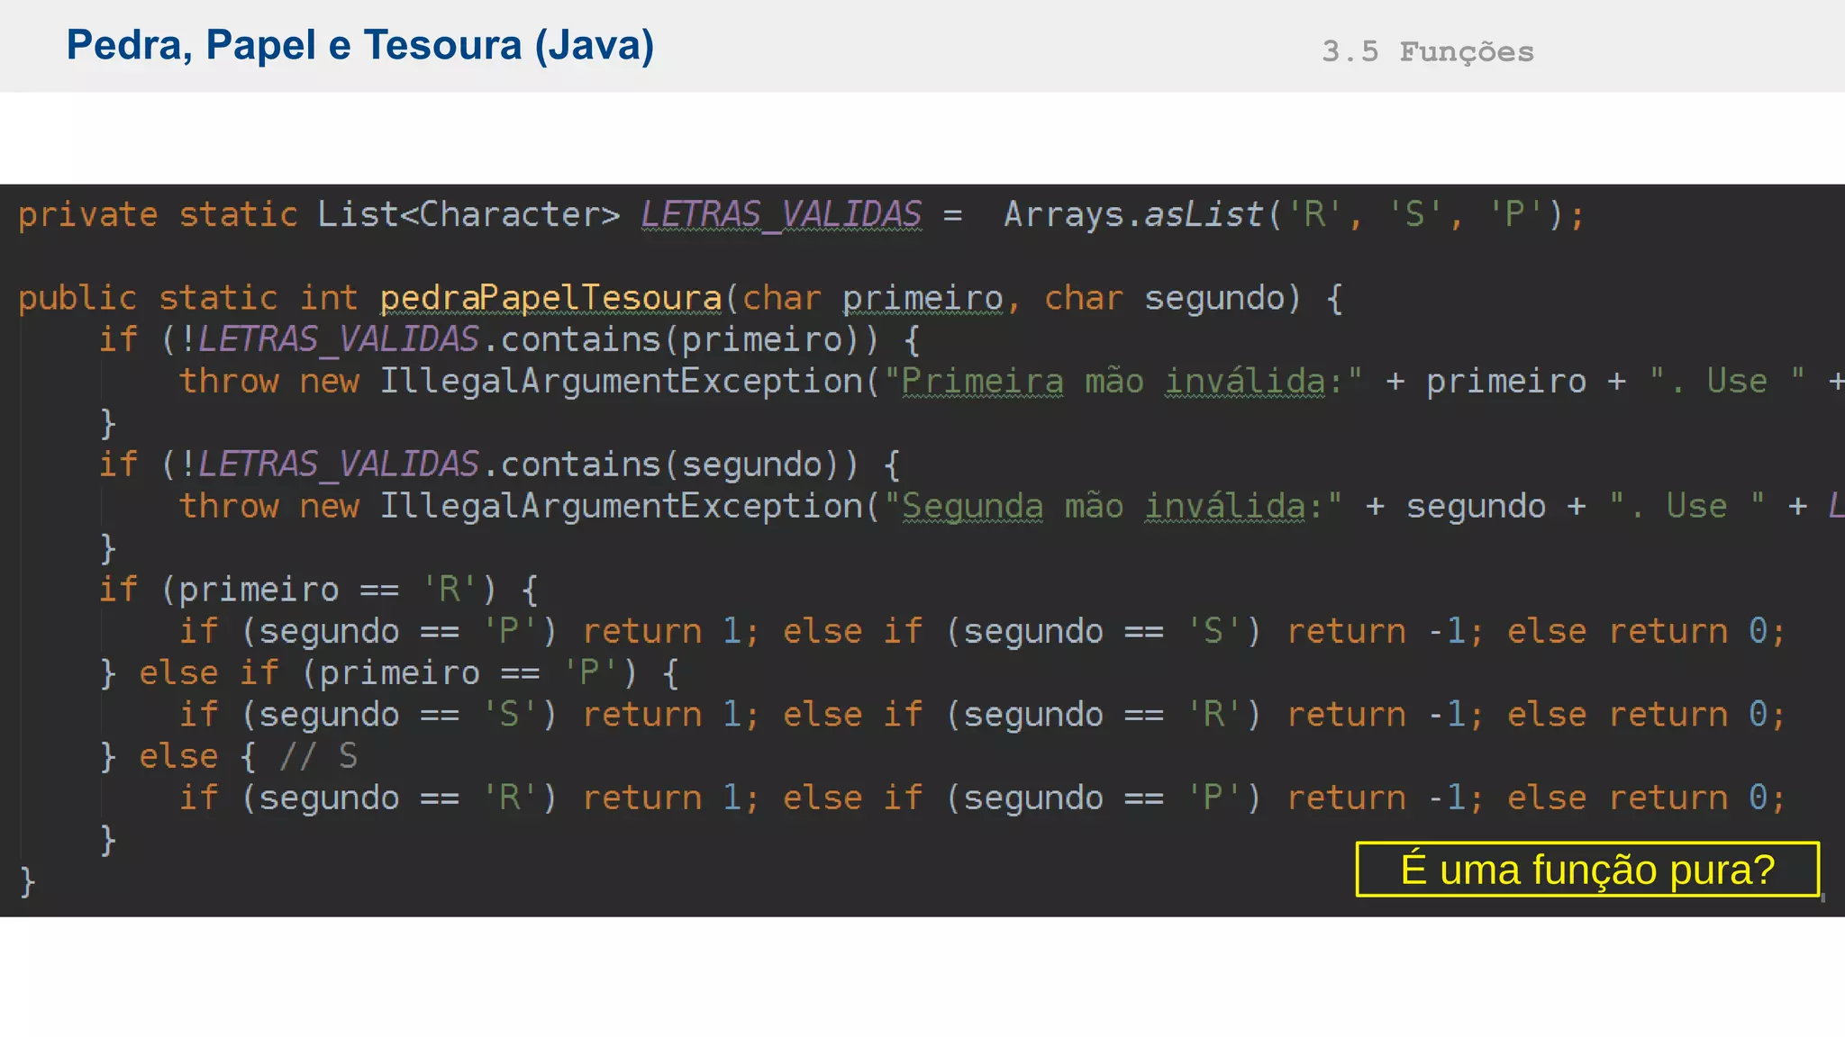Click the section label '3.5 Funções'

(x=1427, y=51)
